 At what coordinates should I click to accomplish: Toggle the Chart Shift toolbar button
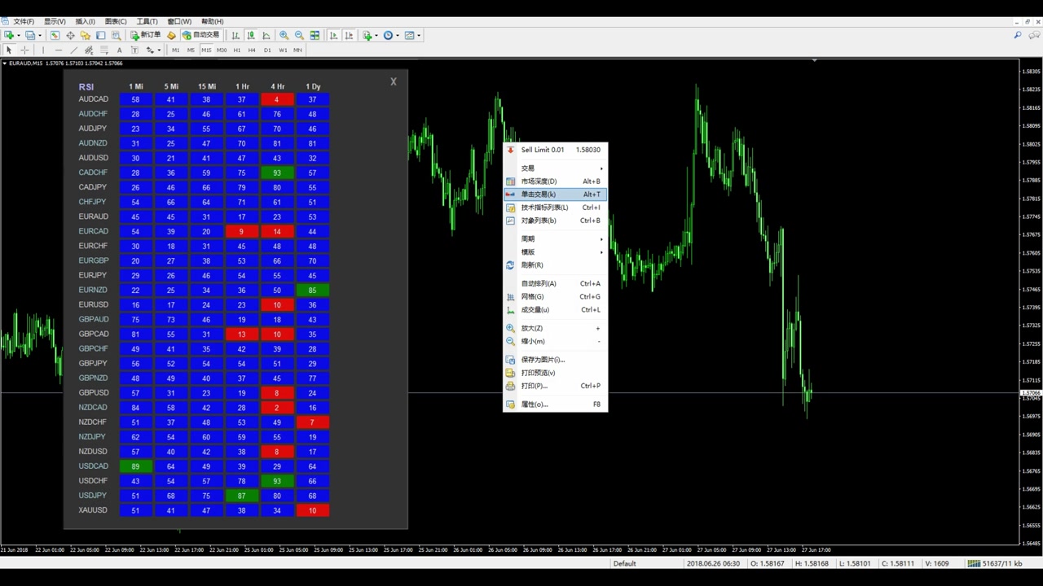(349, 35)
